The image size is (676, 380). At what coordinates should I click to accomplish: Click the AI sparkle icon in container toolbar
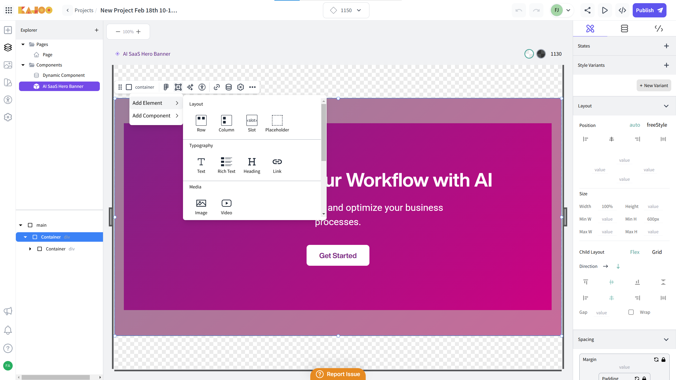(x=190, y=87)
